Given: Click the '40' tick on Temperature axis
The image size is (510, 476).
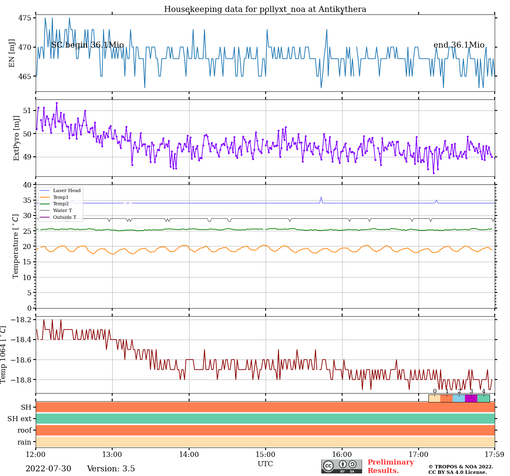Looking at the screenshot, I should pos(27,185).
